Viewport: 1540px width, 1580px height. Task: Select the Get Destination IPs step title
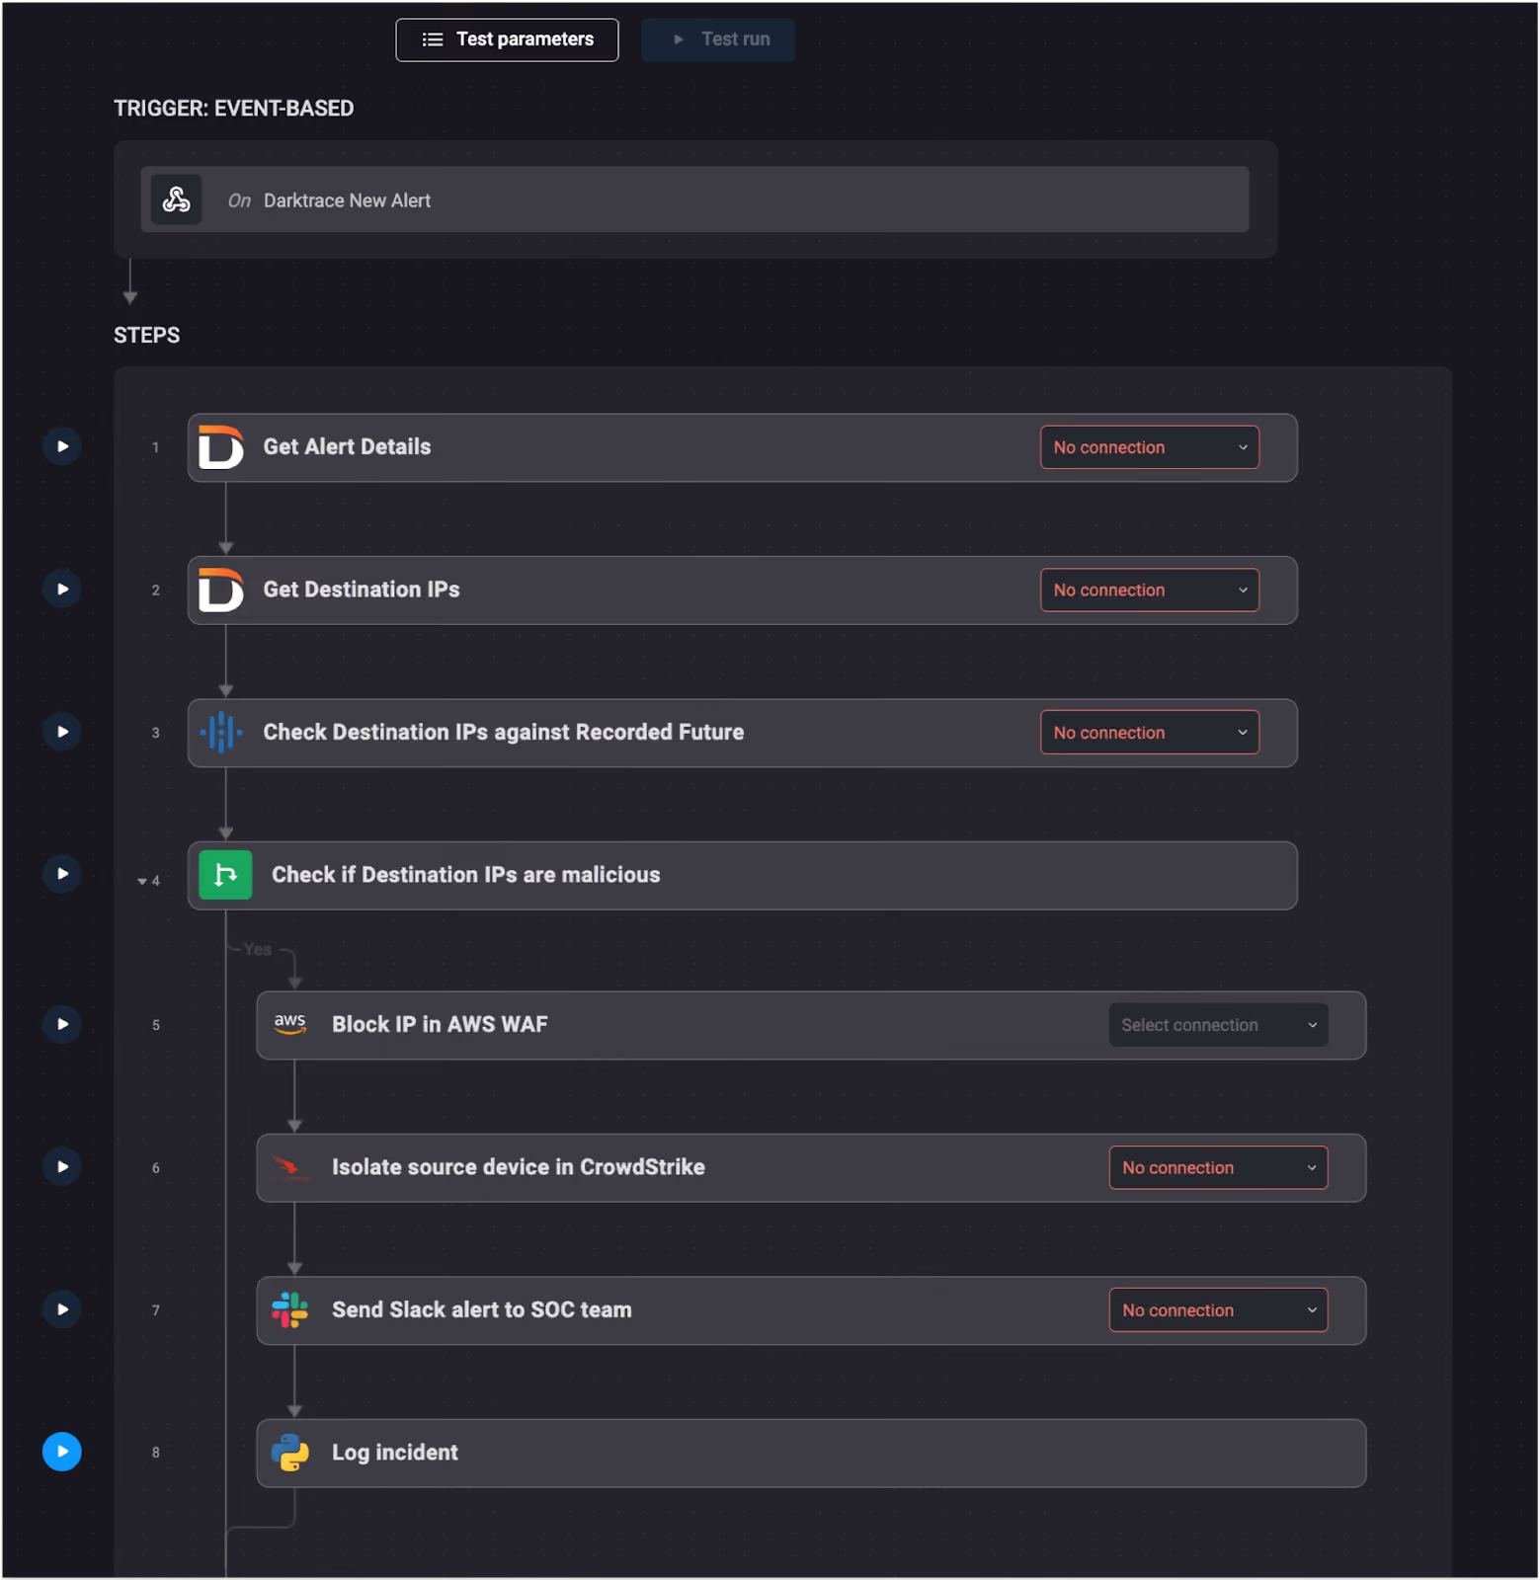point(362,590)
